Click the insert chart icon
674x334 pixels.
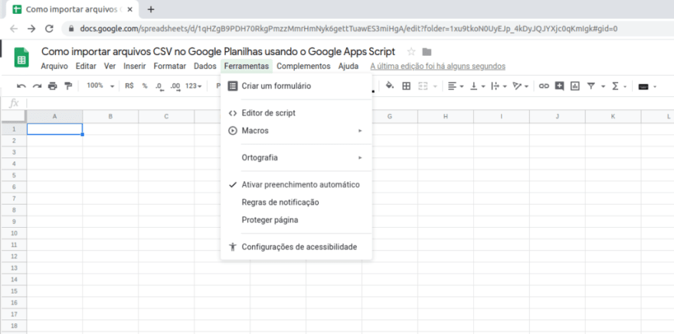[574, 86]
